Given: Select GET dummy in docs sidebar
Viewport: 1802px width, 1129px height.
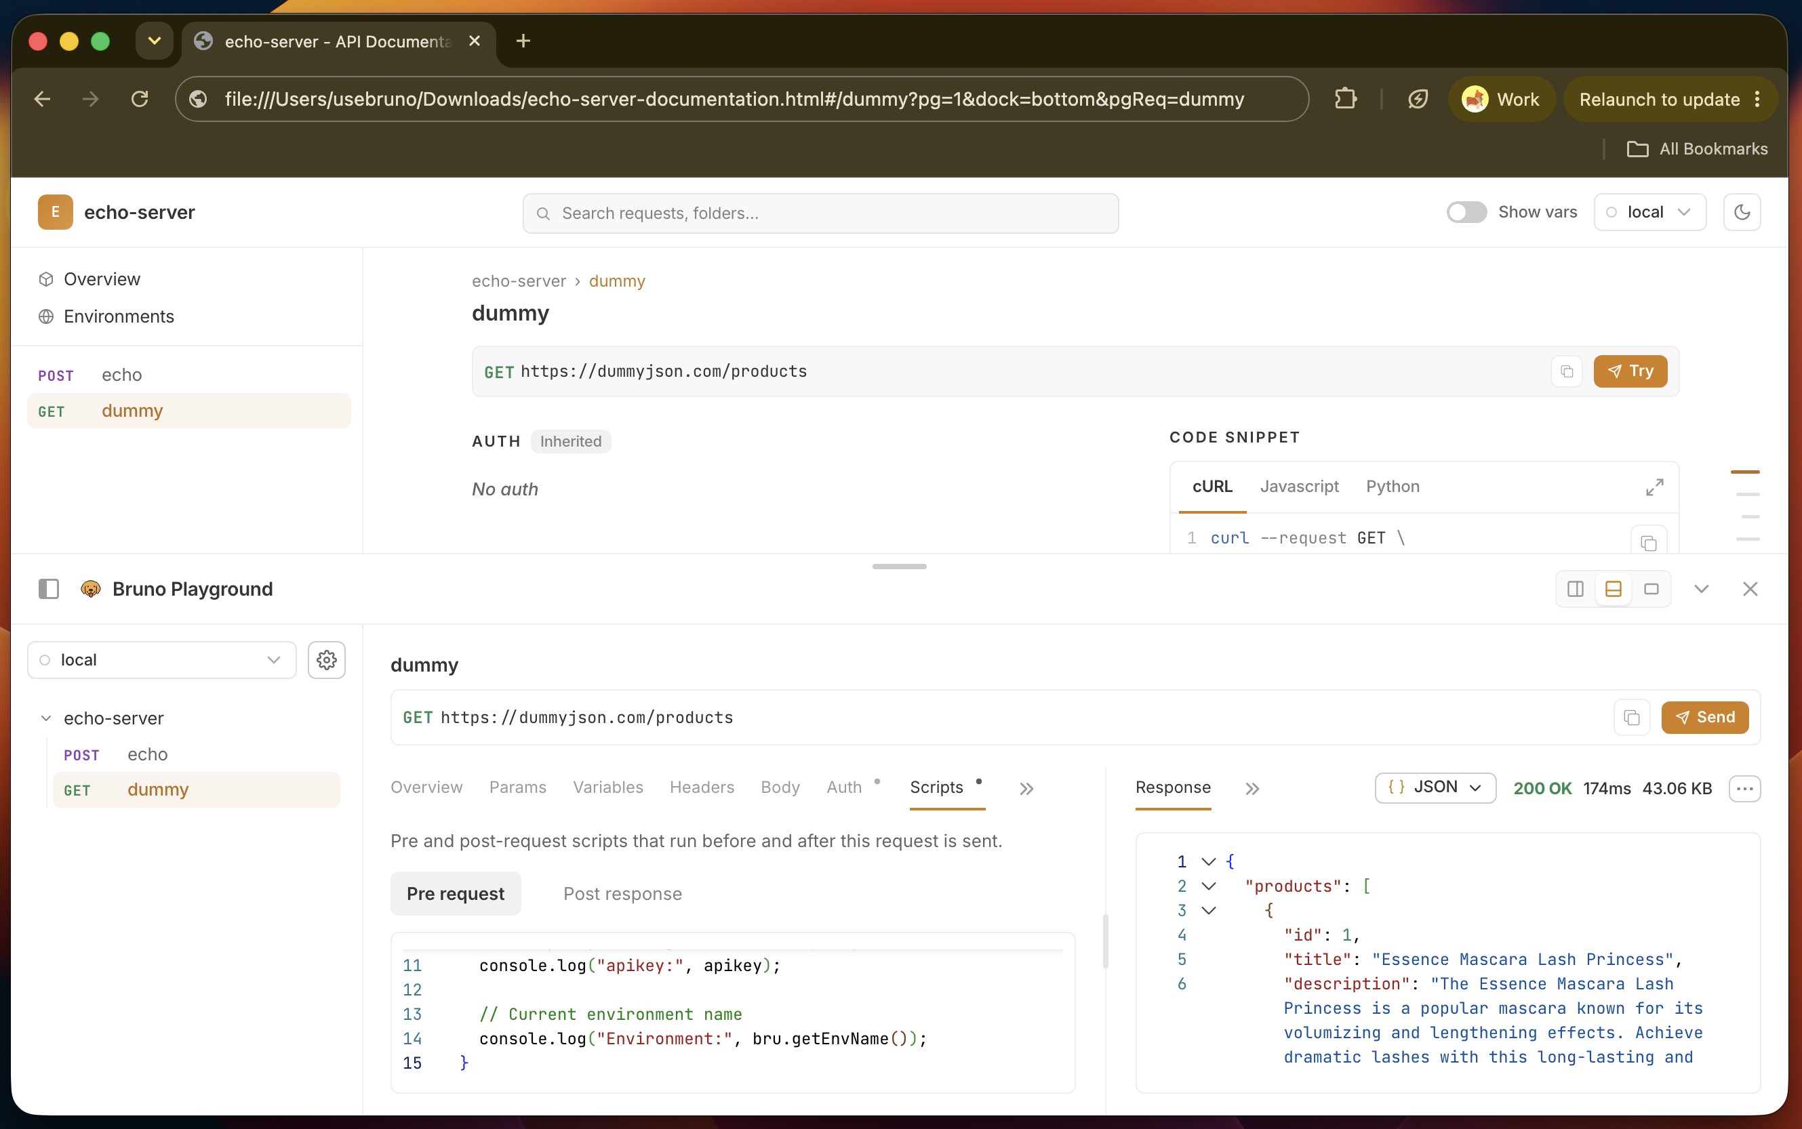Looking at the screenshot, I should (189, 411).
